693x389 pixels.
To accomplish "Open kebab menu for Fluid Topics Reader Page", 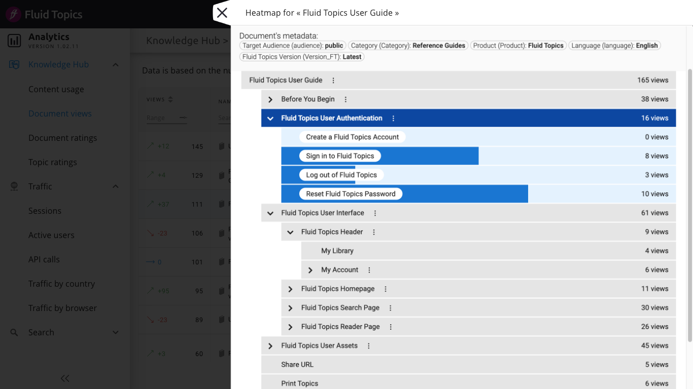I will pos(391,327).
